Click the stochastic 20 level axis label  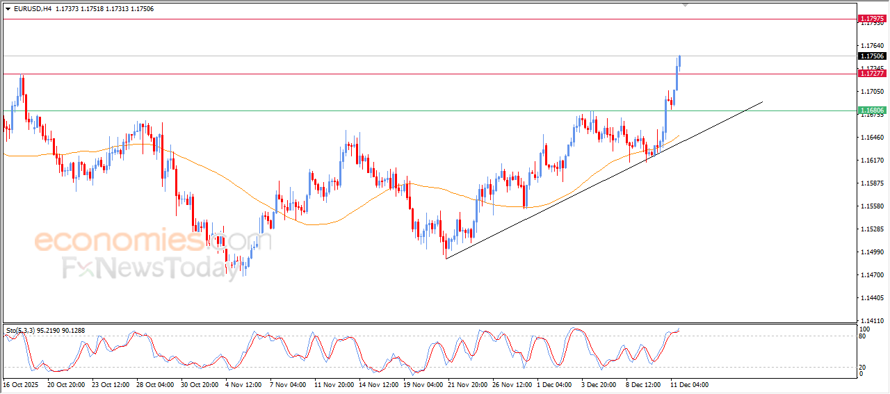tap(863, 366)
